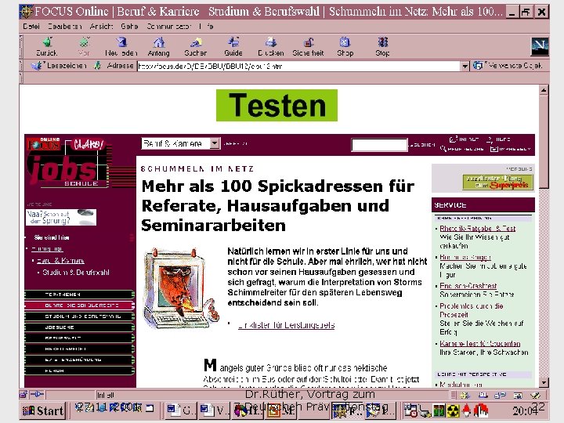This screenshot has width=564, height=423.
Task: Follow the Linklisten für Leistungsziele link
Action: [286, 325]
